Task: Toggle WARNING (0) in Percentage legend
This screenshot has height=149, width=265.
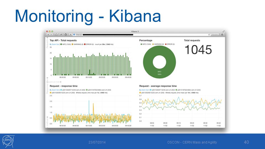Action: (x=158, y=44)
